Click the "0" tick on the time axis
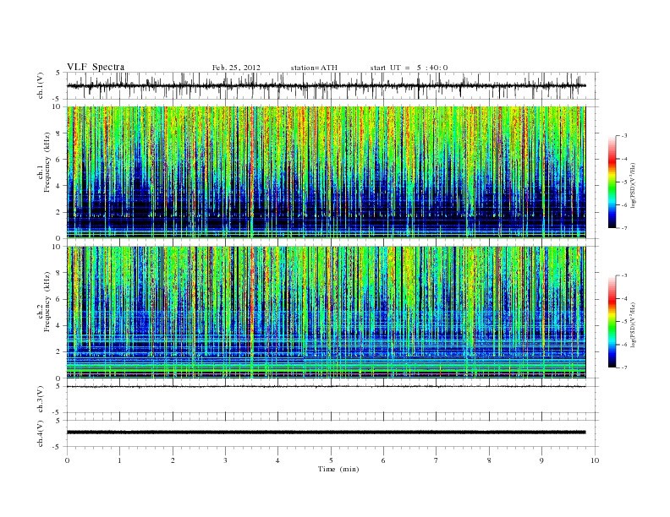This screenshot has height=517, width=670. pos(67,460)
